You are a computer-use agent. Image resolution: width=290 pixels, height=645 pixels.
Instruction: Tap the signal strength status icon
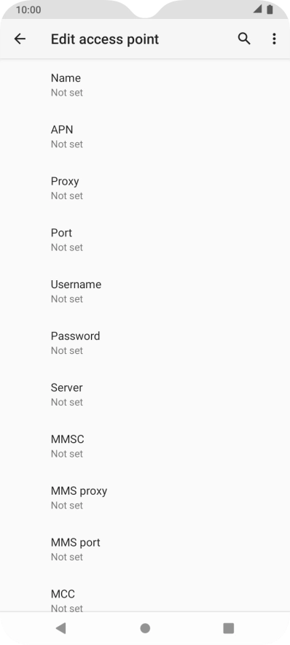pos(257,9)
